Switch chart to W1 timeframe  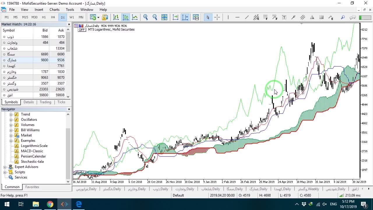72,17
